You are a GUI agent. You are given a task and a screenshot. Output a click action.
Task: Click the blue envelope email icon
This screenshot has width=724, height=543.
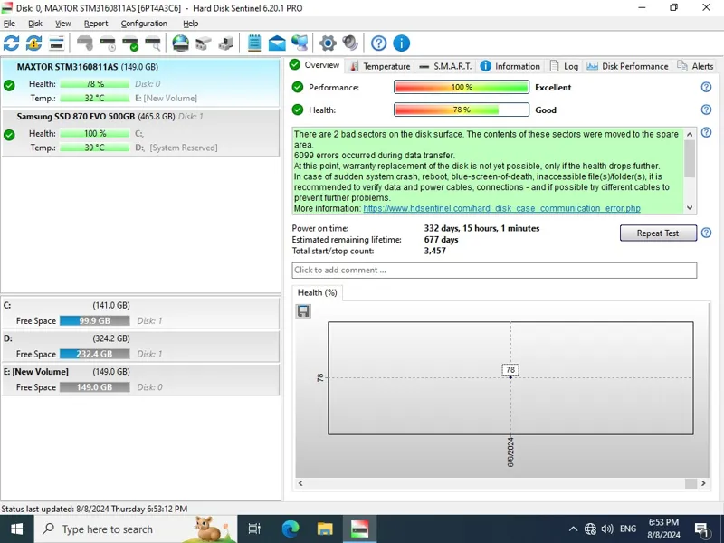[277, 43]
